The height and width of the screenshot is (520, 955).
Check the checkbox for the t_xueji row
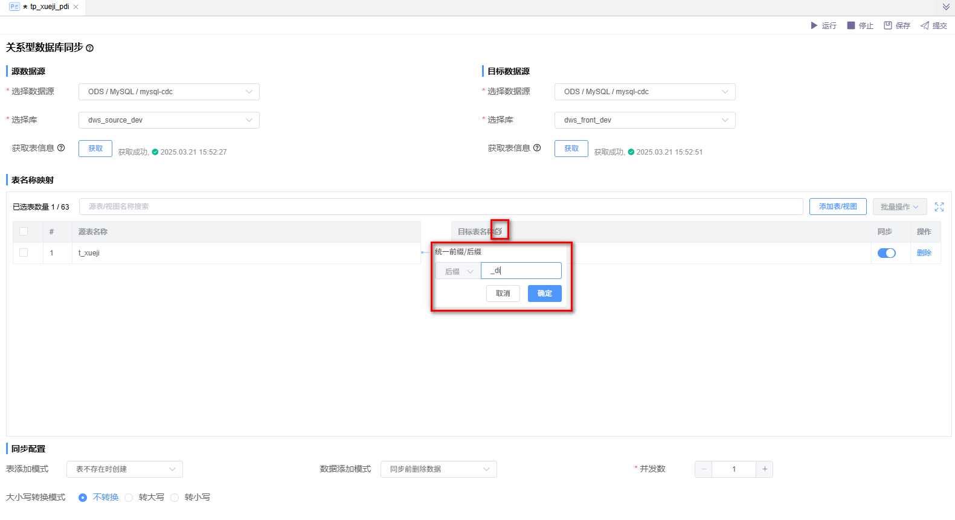point(24,252)
